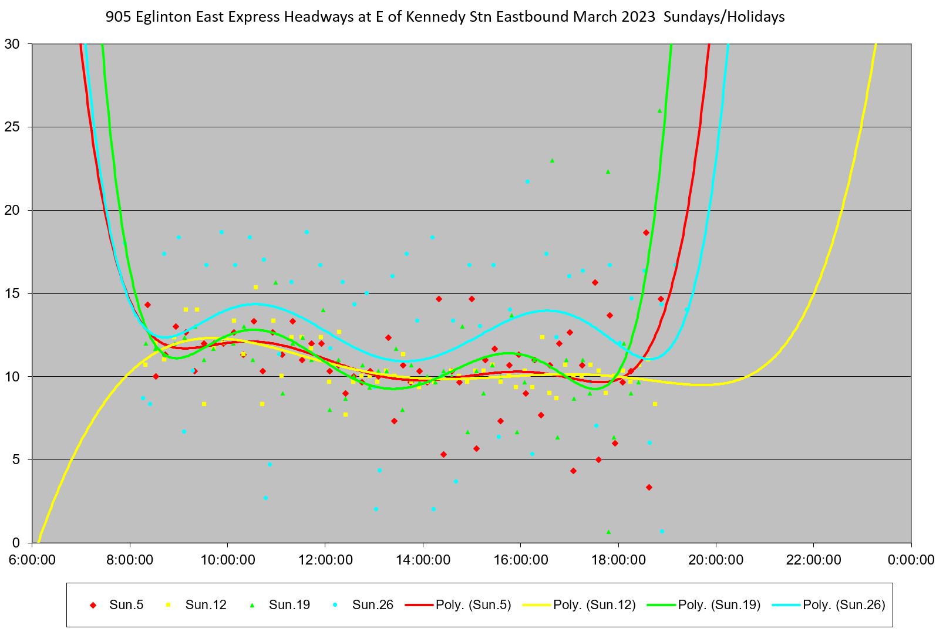Click the 30 label on the y-axis
This screenshot has width=936, height=632.
point(12,44)
